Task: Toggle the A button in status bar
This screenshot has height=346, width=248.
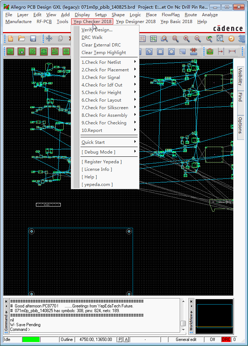Action: point(126,340)
